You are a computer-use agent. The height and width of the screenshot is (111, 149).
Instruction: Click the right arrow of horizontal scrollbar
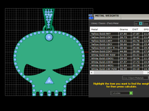(x=148, y=72)
